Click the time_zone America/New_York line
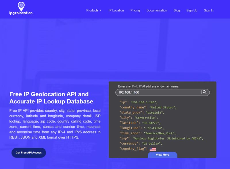The image size is (230, 169). (x=147, y=133)
